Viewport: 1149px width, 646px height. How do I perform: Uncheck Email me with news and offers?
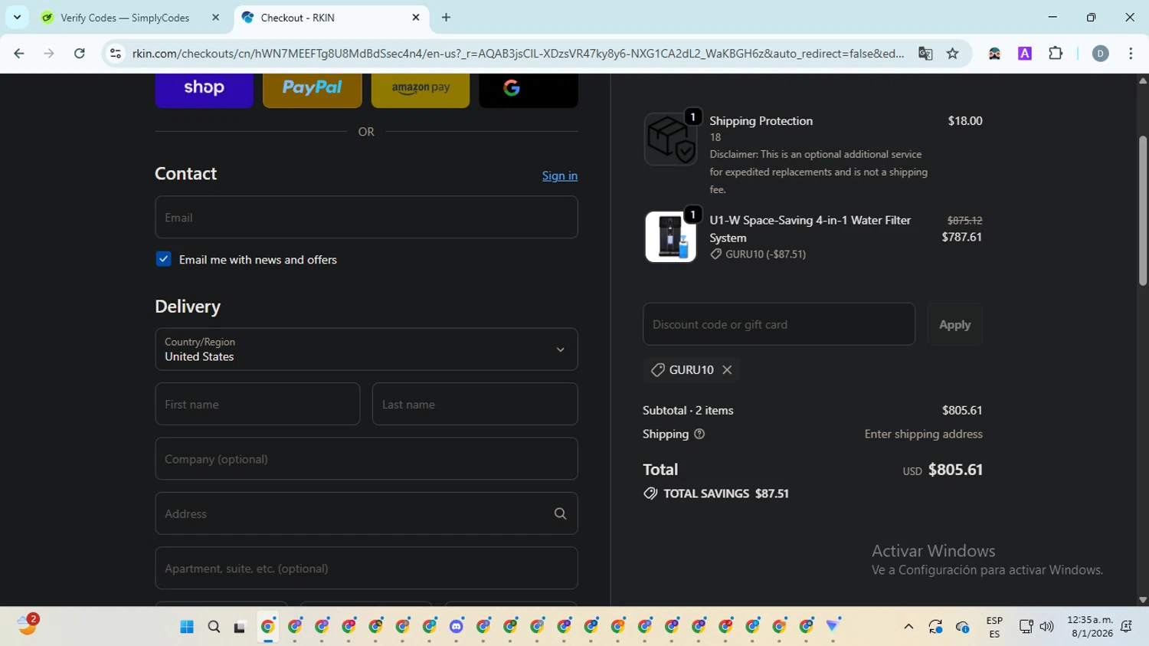[x=163, y=259]
